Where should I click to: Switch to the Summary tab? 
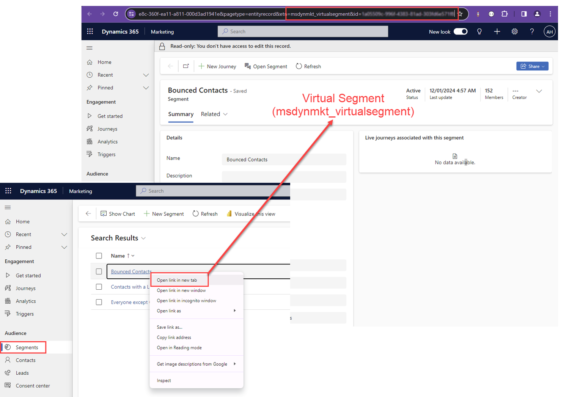coord(181,114)
